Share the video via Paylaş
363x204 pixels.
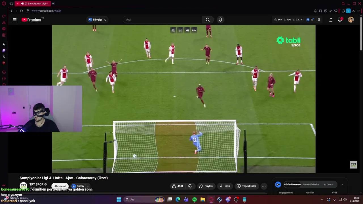[x=206, y=186]
